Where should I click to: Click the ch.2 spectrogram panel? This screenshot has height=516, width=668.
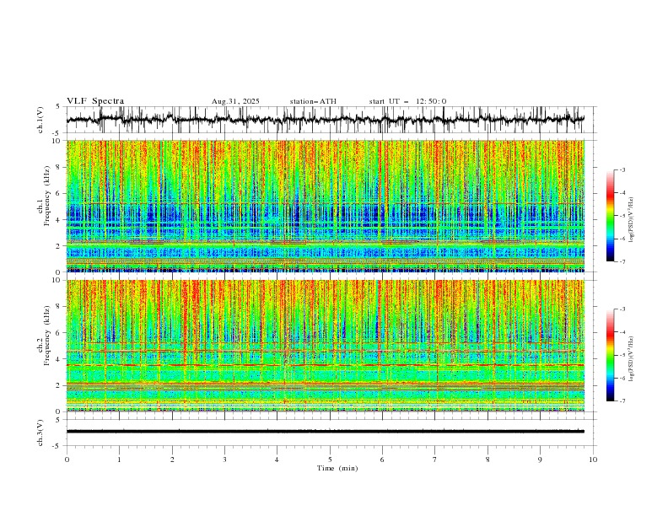[x=326, y=346]
